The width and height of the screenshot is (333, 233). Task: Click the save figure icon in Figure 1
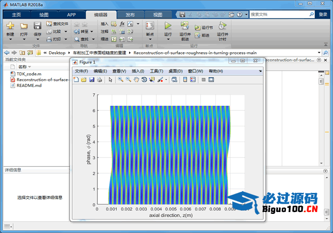[92, 80]
